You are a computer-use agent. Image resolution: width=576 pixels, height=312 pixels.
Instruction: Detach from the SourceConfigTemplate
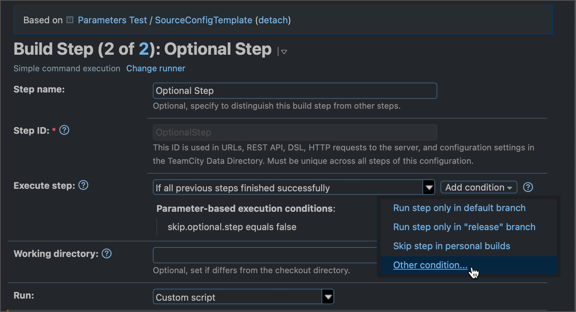coord(273,20)
